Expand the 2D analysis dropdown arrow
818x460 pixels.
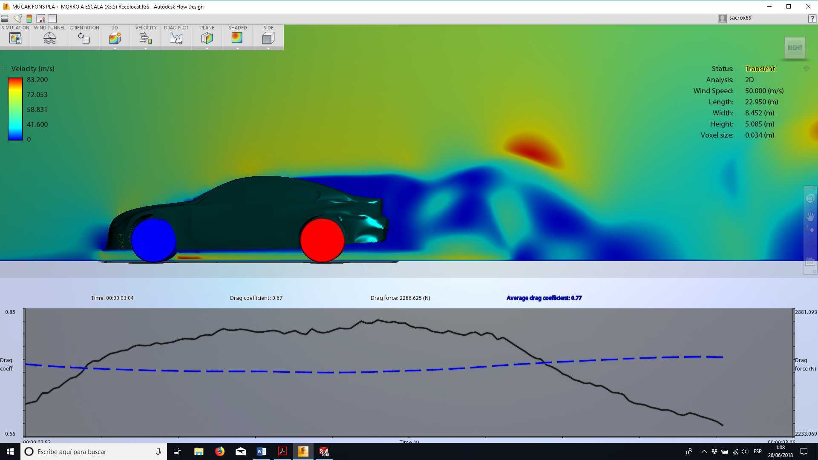[x=115, y=48]
